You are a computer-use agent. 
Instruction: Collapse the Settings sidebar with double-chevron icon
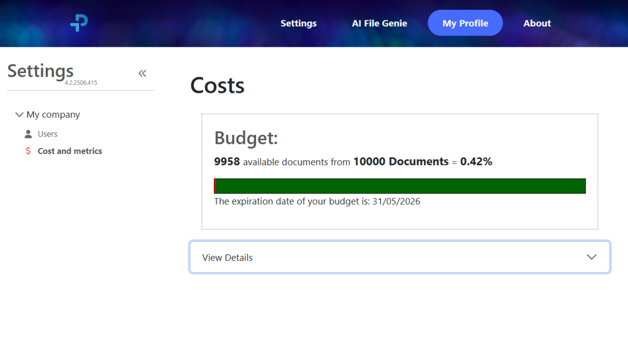click(142, 73)
